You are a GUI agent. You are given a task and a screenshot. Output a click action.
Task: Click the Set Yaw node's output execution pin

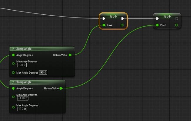pyautogui.click(x=123, y=18)
